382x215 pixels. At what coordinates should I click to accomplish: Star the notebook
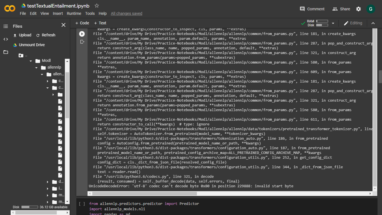point(96,6)
